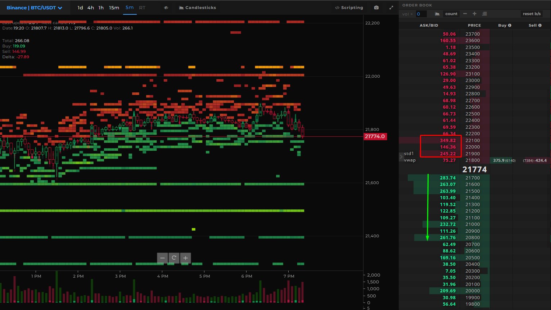The height and width of the screenshot is (310, 551).
Task: Click the histogram icon in the order book header
Action: pos(437,14)
